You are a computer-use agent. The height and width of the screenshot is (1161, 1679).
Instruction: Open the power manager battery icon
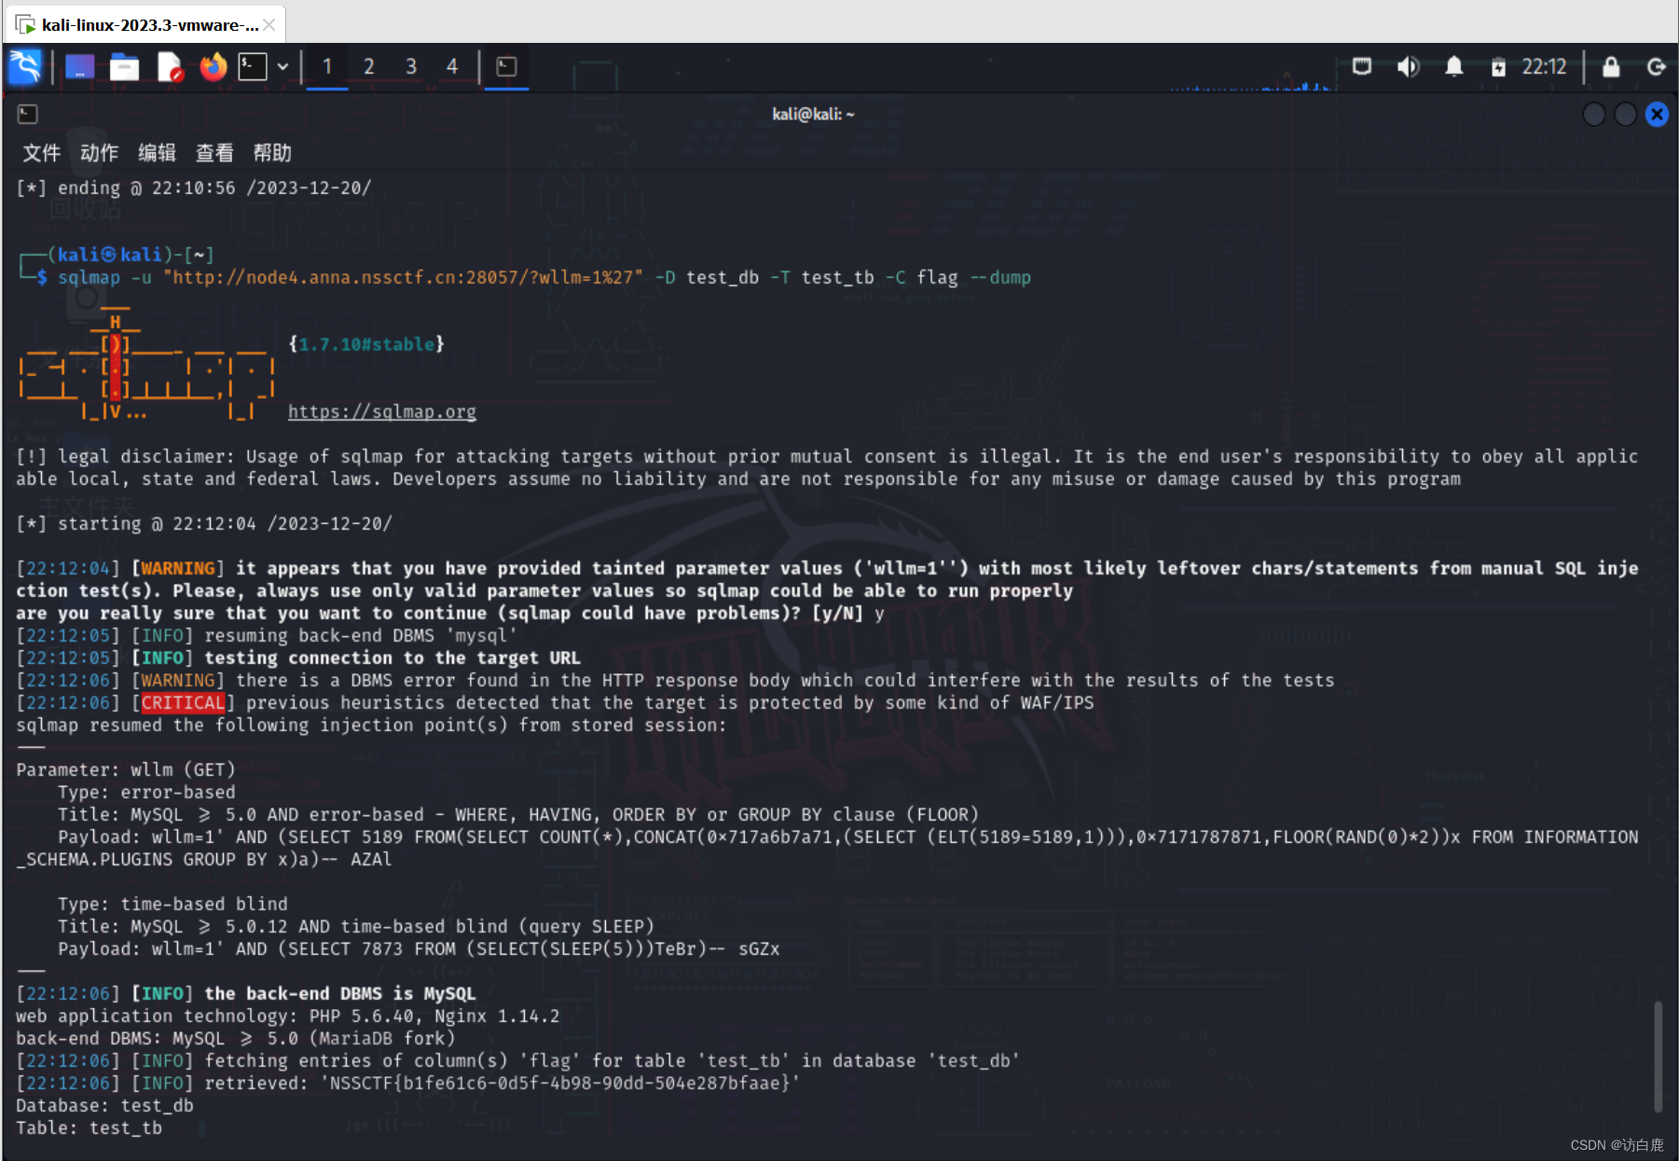point(1499,66)
